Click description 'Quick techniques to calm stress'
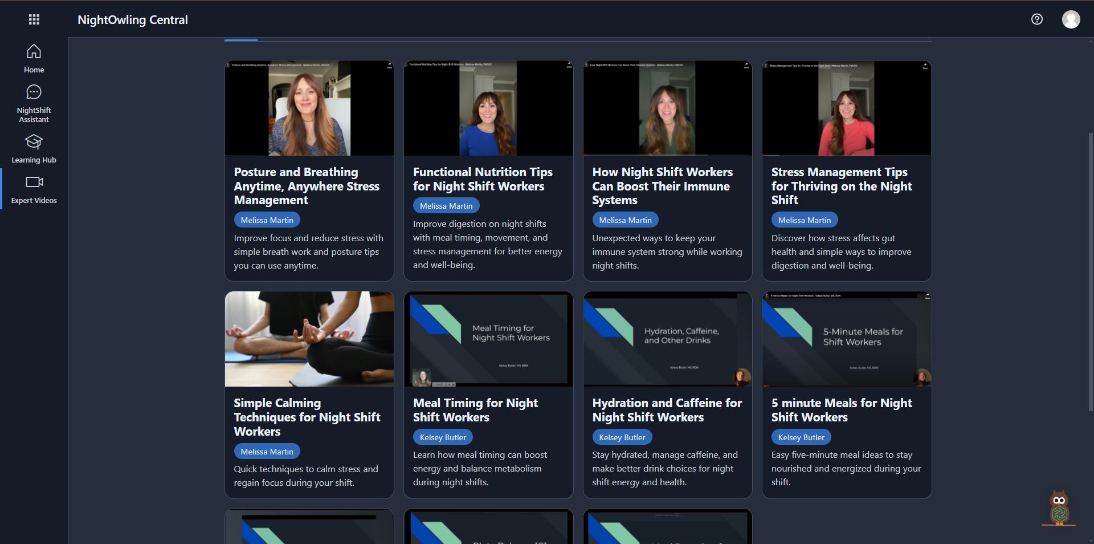1094x544 pixels. (x=306, y=476)
